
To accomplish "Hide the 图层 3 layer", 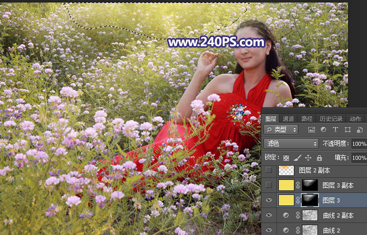I will (x=269, y=200).
